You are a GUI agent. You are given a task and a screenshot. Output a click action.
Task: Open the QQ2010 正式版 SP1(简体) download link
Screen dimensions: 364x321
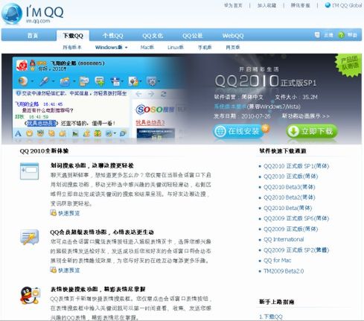tap(296, 166)
